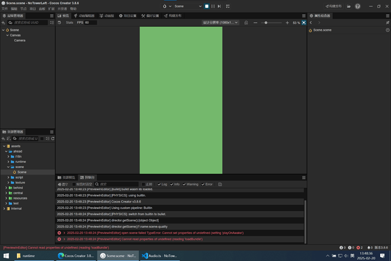The width and height of the screenshot is (391, 261).
Task: Toggle expand-all icon in the hierarchy panel
Action: tap(52, 23)
